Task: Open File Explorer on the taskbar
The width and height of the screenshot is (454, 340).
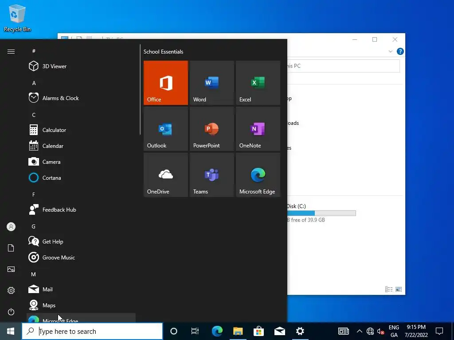Action: click(x=238, y=331)
